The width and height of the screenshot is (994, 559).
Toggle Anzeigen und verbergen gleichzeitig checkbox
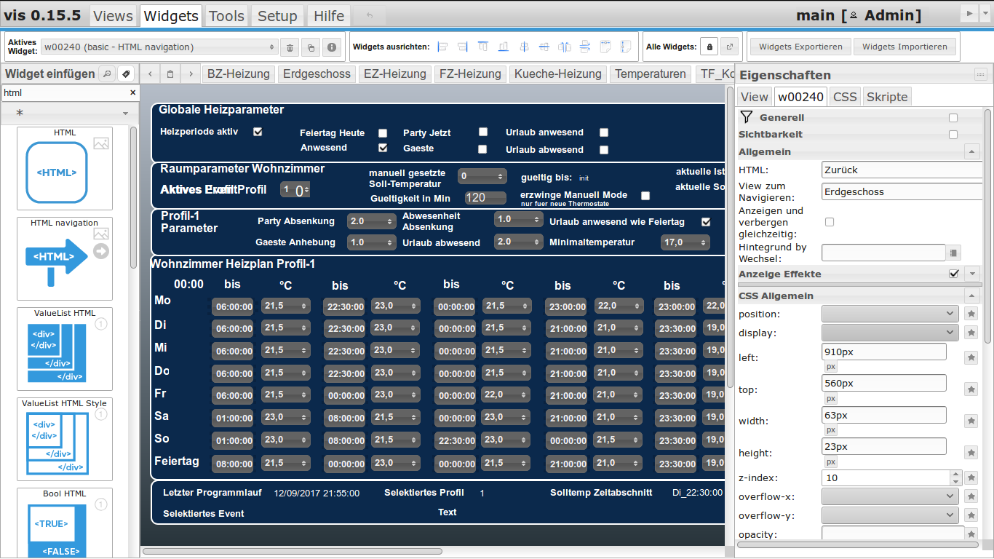pyautogui.click(x=830, y=222)
